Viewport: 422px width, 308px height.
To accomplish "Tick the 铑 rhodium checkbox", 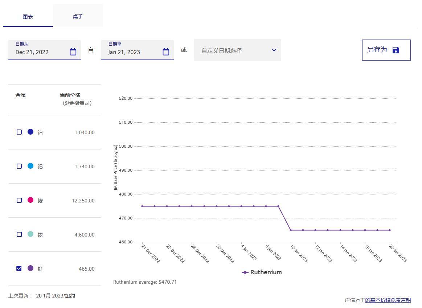I will click(19, 200).
